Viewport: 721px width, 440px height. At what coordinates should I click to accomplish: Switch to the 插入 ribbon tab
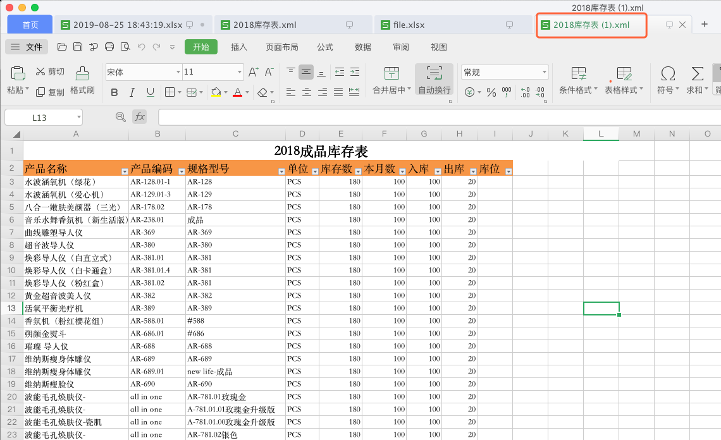(238, 47)
